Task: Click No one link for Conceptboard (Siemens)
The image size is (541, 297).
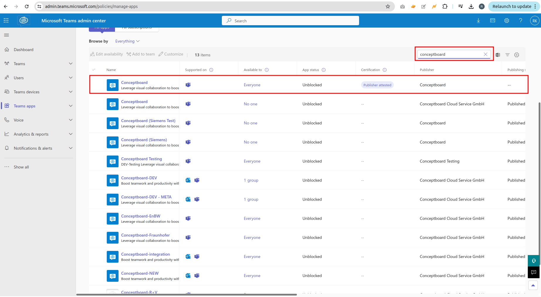Action: point(250,142)
